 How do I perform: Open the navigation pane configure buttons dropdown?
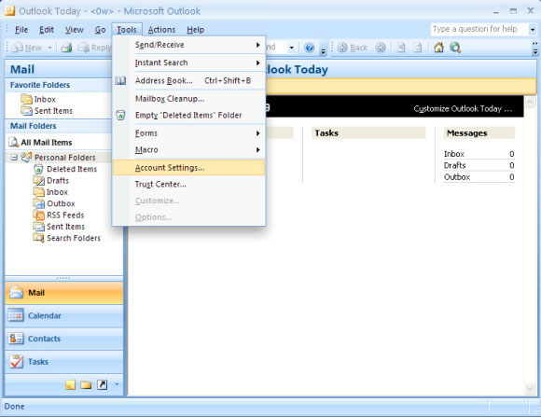coord(117,384)
